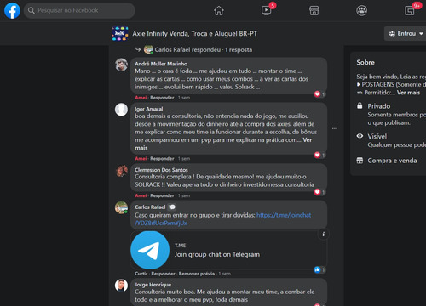This screenshot has height=306, width=426.
Task: Click Responder under André Muller Marinho's comment
Action: point(162,98)
